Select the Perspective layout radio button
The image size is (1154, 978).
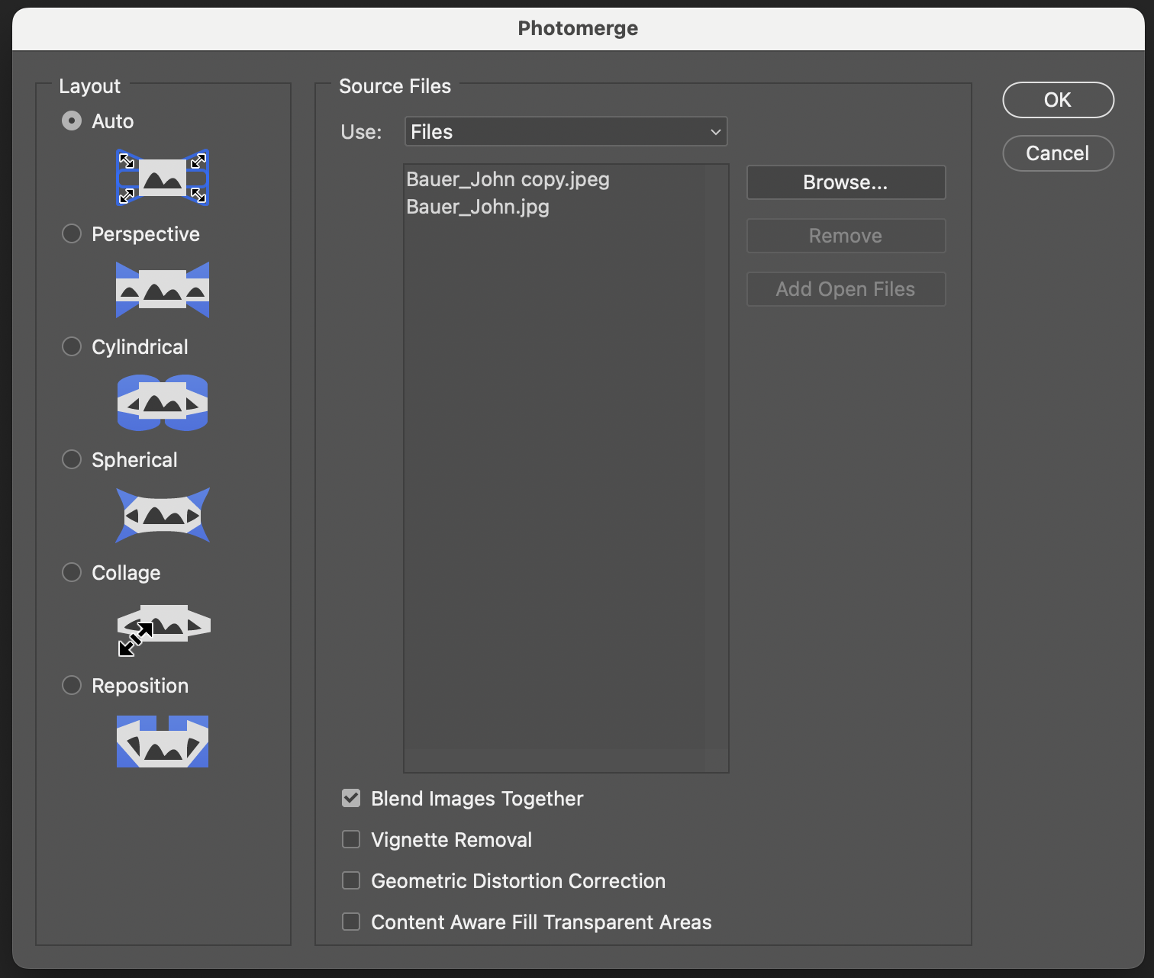point(72,234)
